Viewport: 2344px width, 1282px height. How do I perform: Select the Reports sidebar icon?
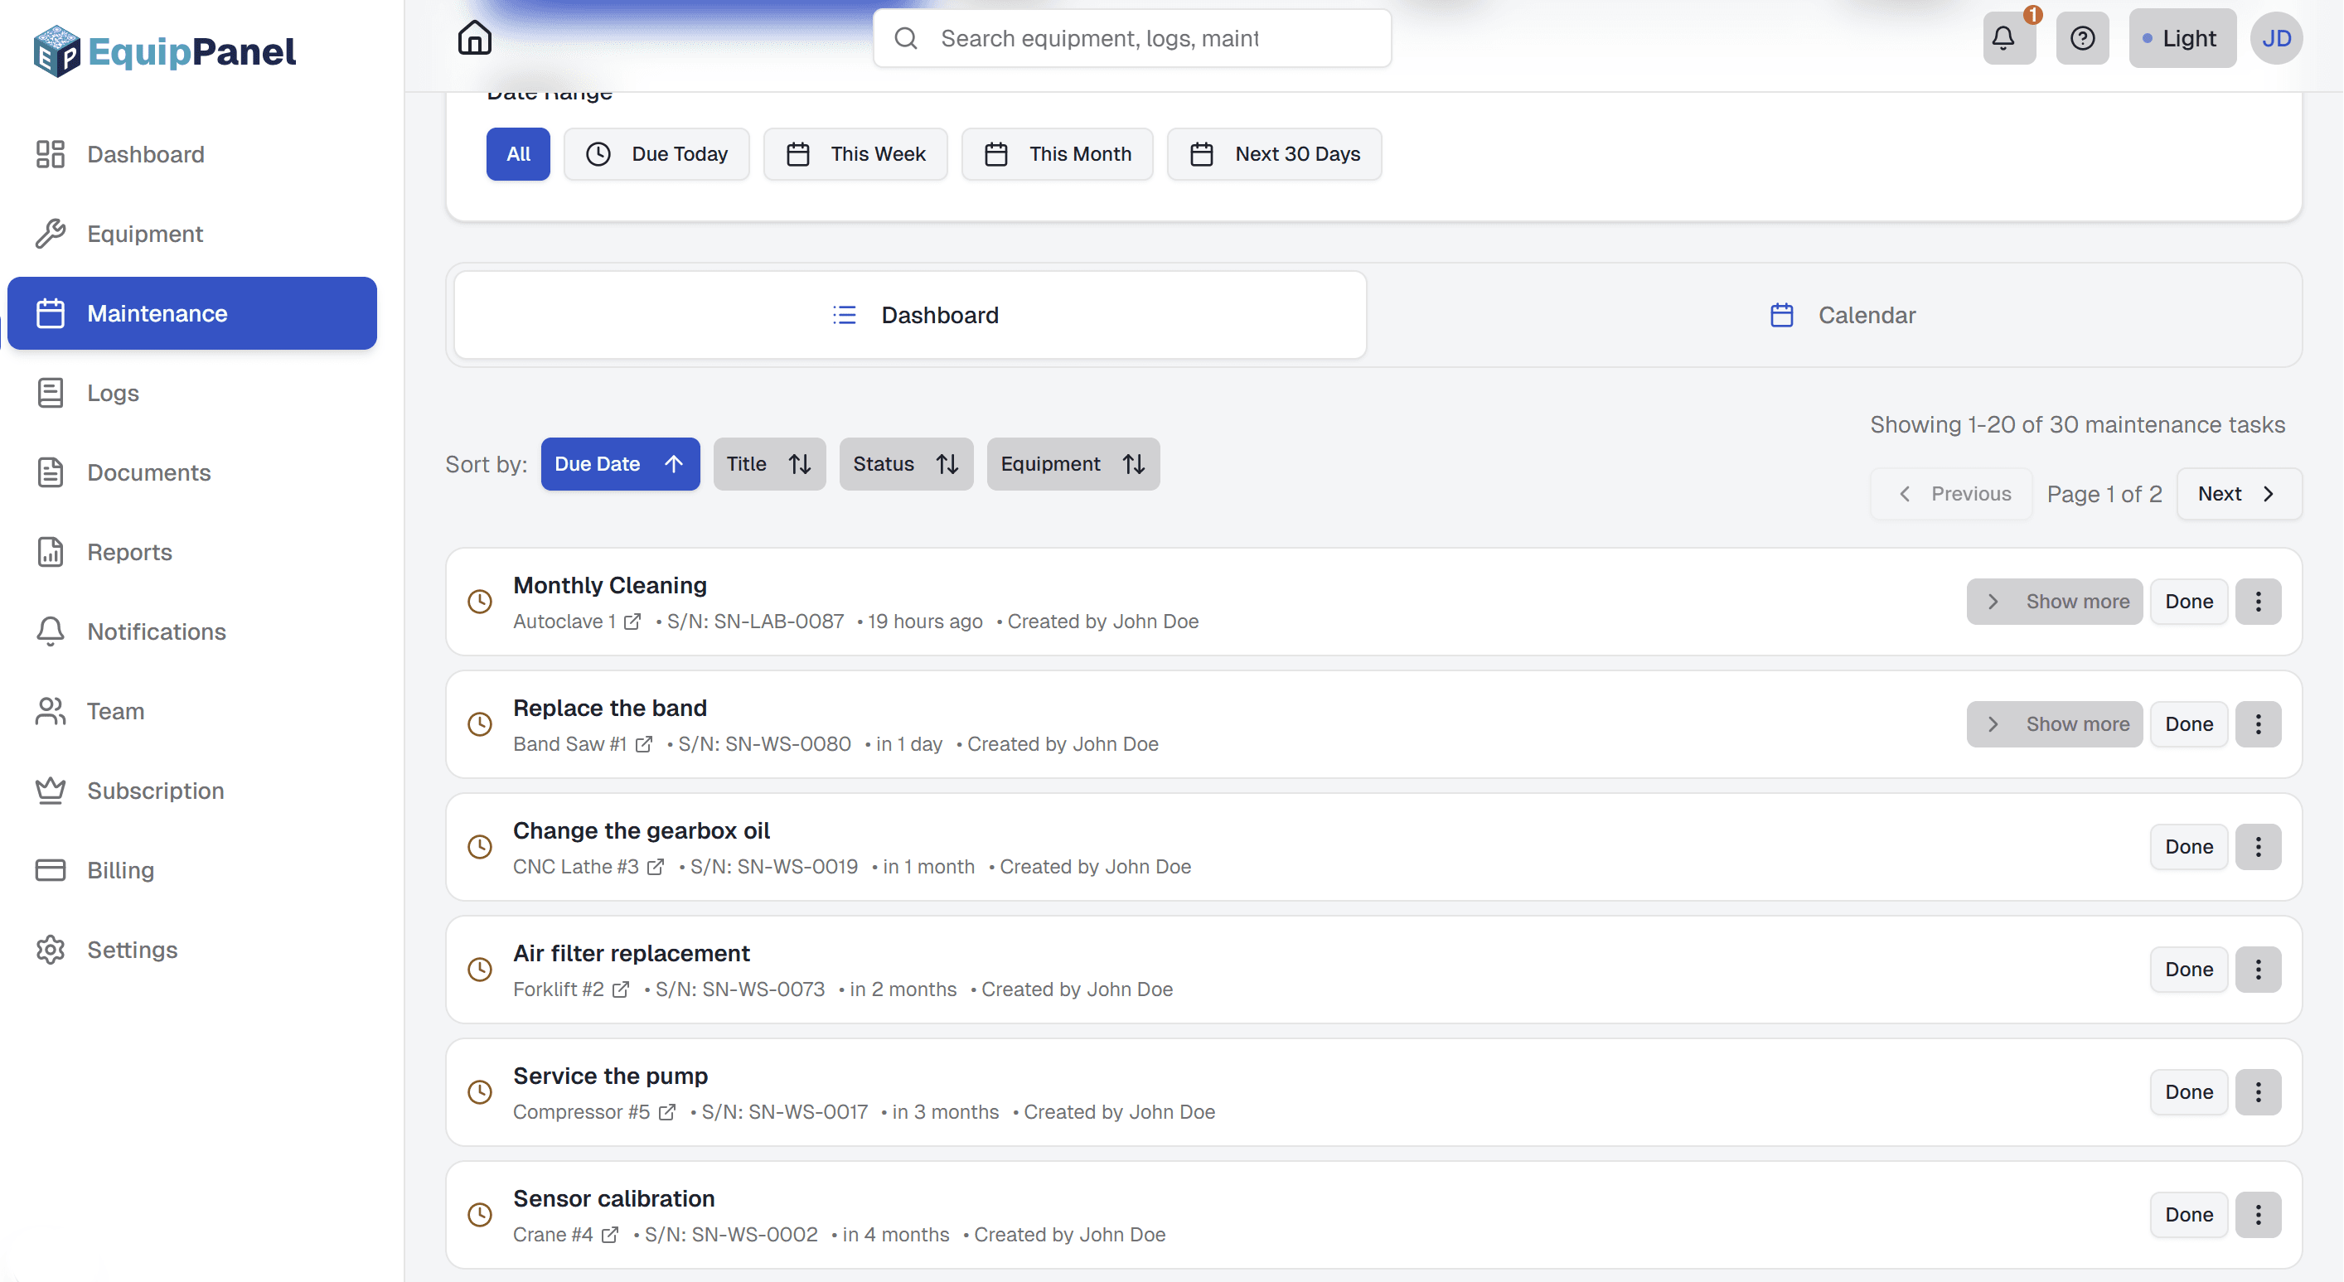[x=50, y=551]
